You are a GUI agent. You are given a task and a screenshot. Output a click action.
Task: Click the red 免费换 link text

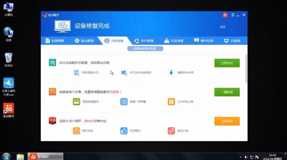tap(114, 92)
